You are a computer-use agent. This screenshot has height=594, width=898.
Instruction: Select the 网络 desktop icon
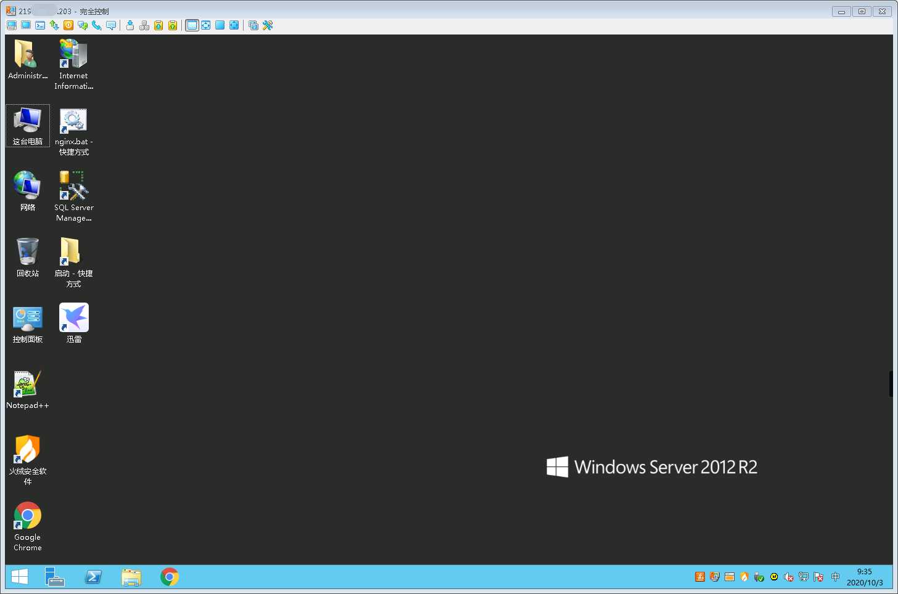pos(28,192)
